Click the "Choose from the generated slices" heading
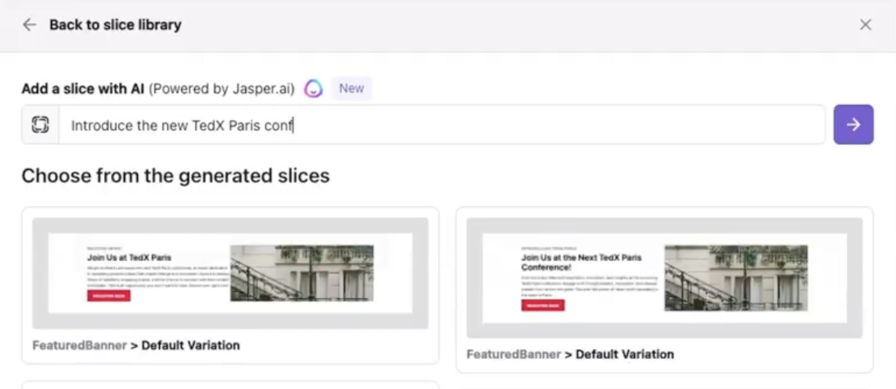896x389 pixels. [175, 176]
